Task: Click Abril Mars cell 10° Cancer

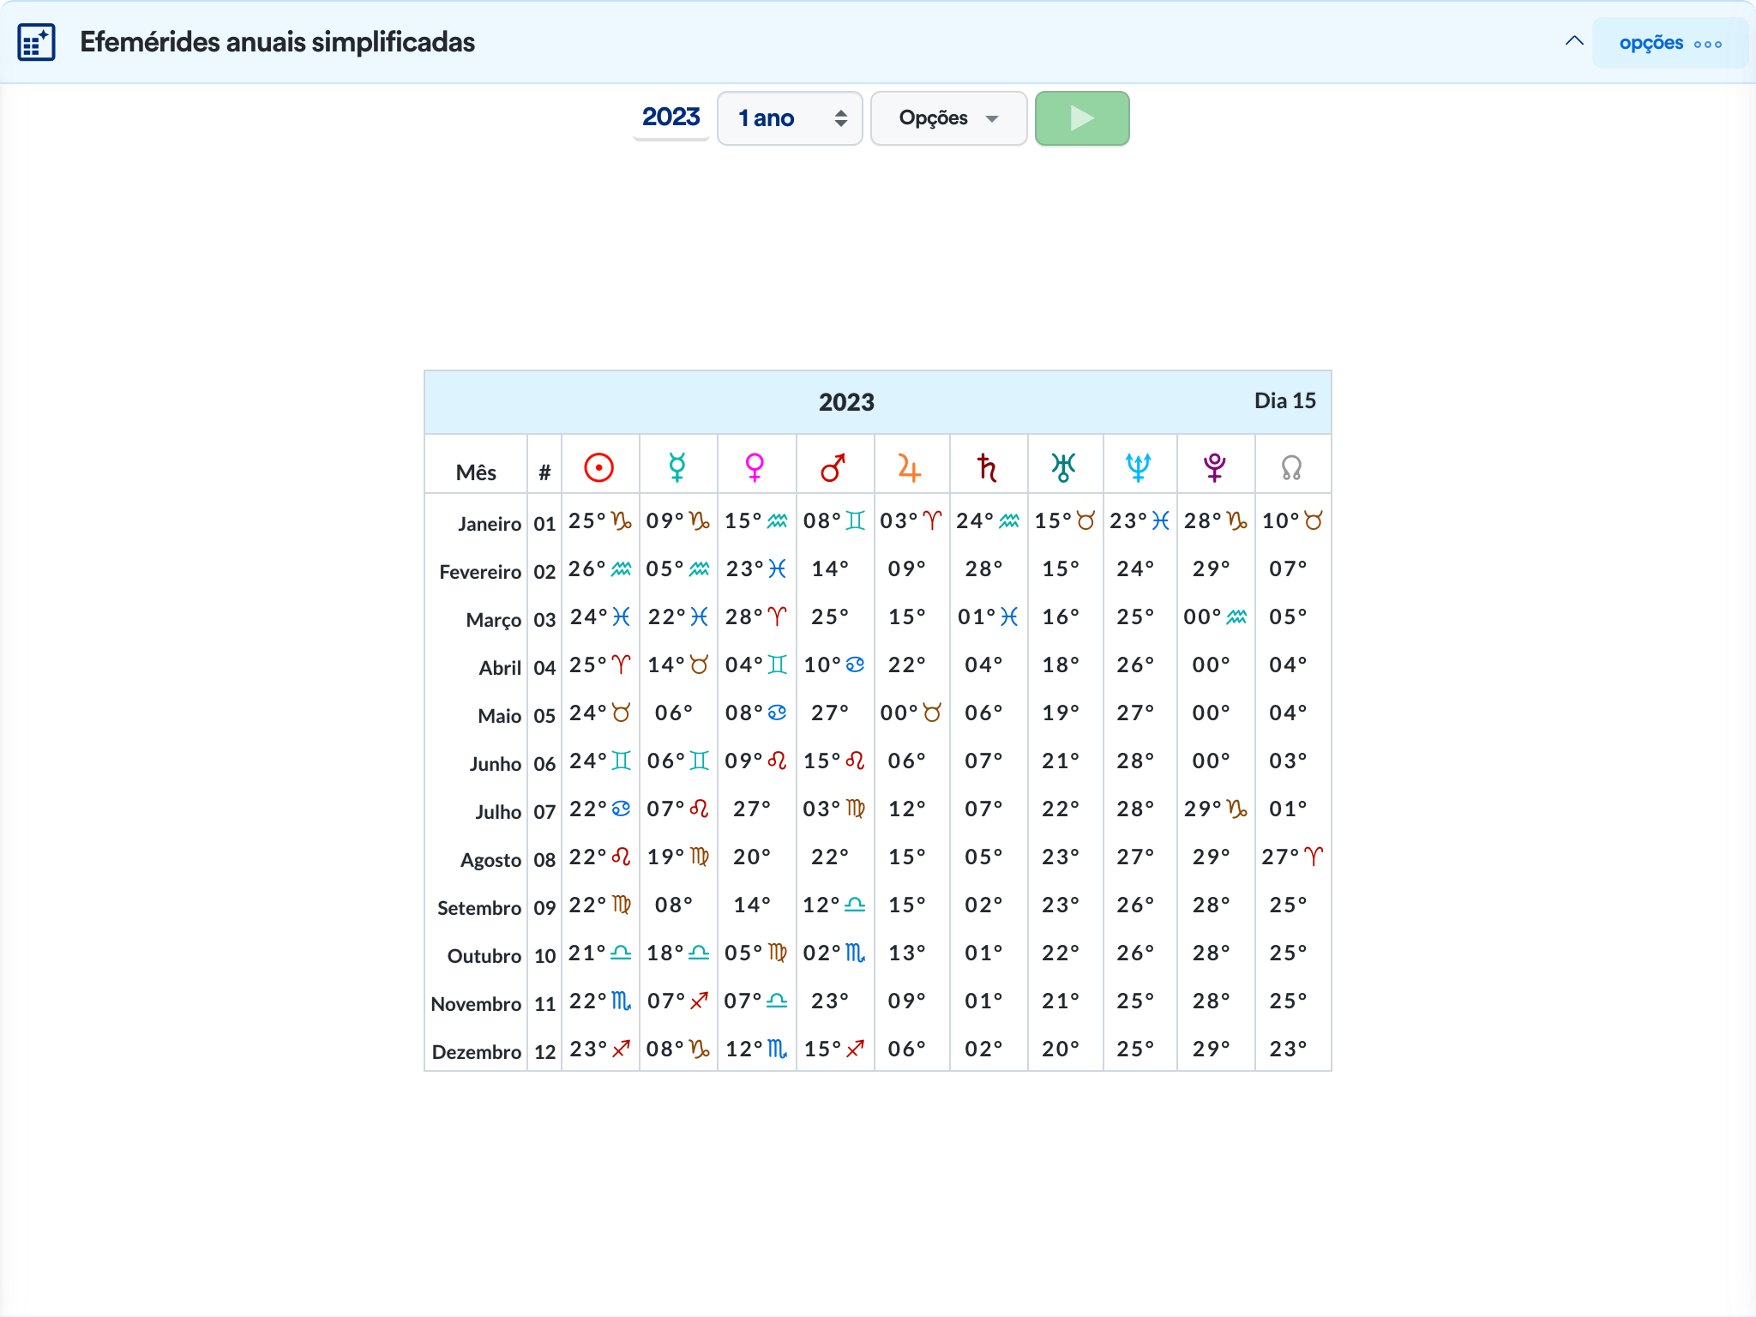Action: (x=834, y=665)
